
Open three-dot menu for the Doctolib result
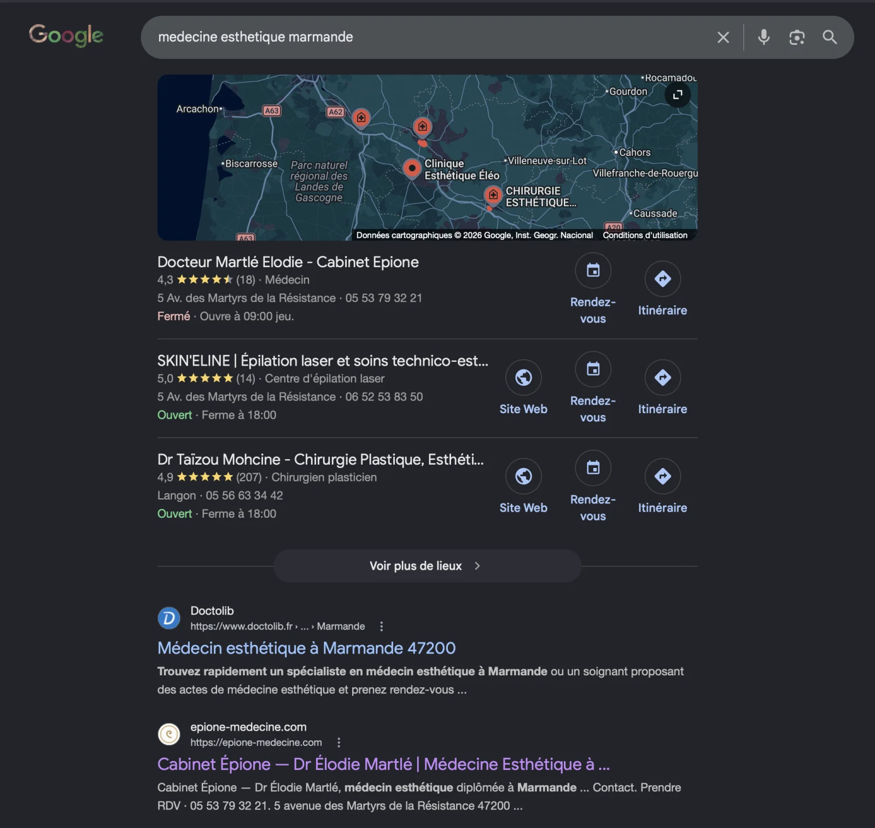coord(381,626)
